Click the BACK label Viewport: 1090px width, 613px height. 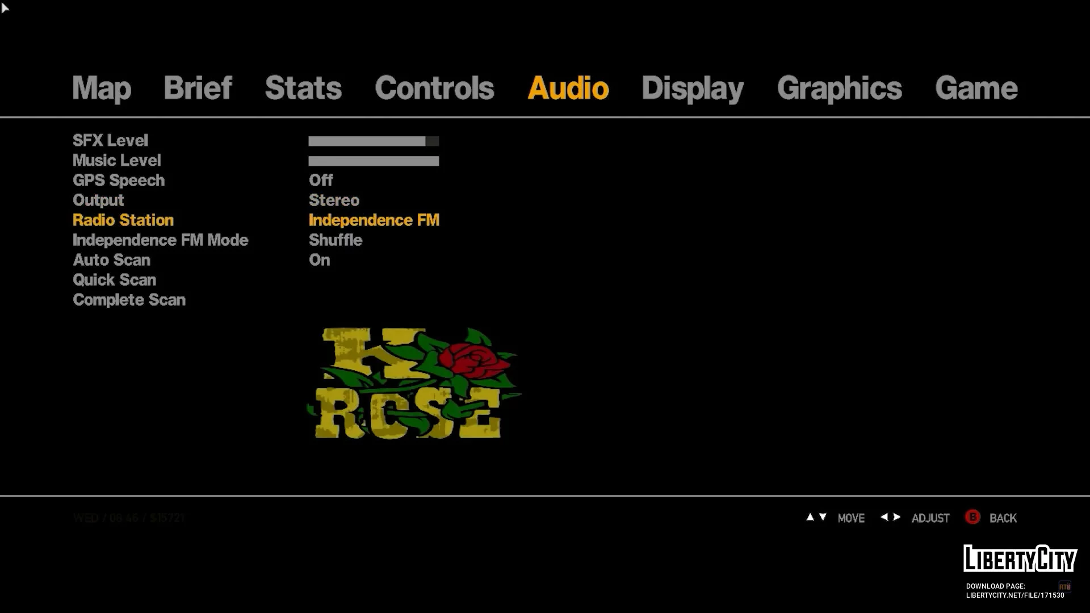coord(1003,518)
